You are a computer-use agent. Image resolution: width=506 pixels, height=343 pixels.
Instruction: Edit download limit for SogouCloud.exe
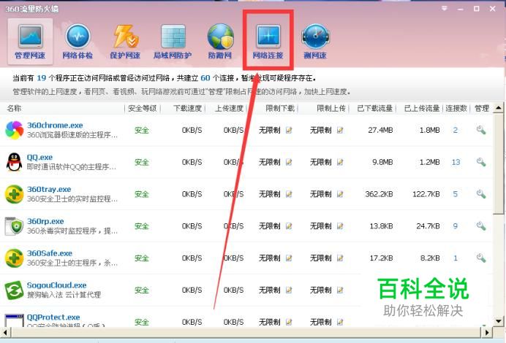[x=289, y=290]
